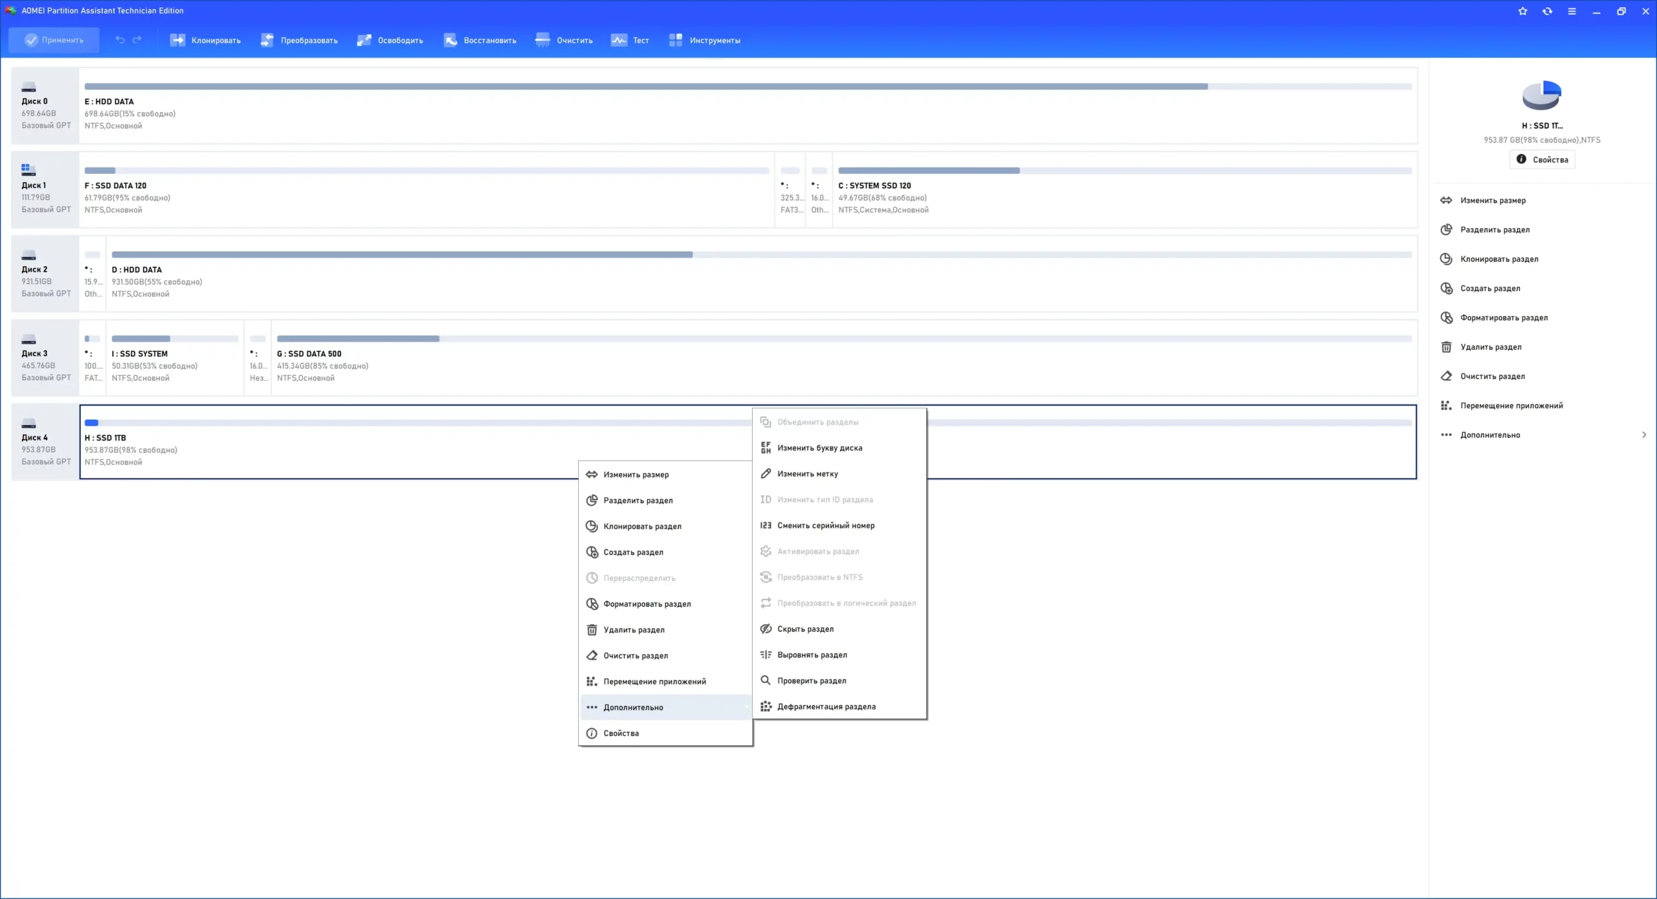The height and width of the screenshot is (899, 1657).
Task: Click the Очистить toolbar icon
Action: pyautogui.click(x=542, y=40)
